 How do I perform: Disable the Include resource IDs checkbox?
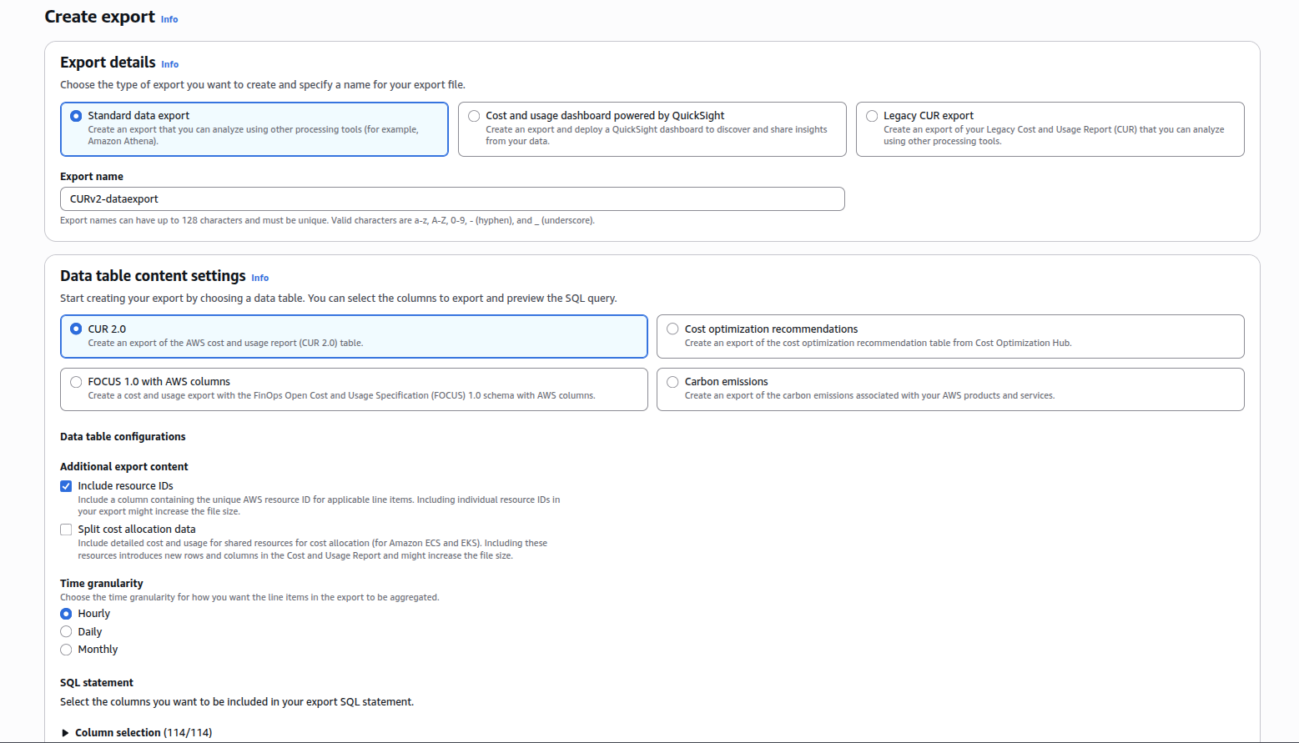[66, 486]
